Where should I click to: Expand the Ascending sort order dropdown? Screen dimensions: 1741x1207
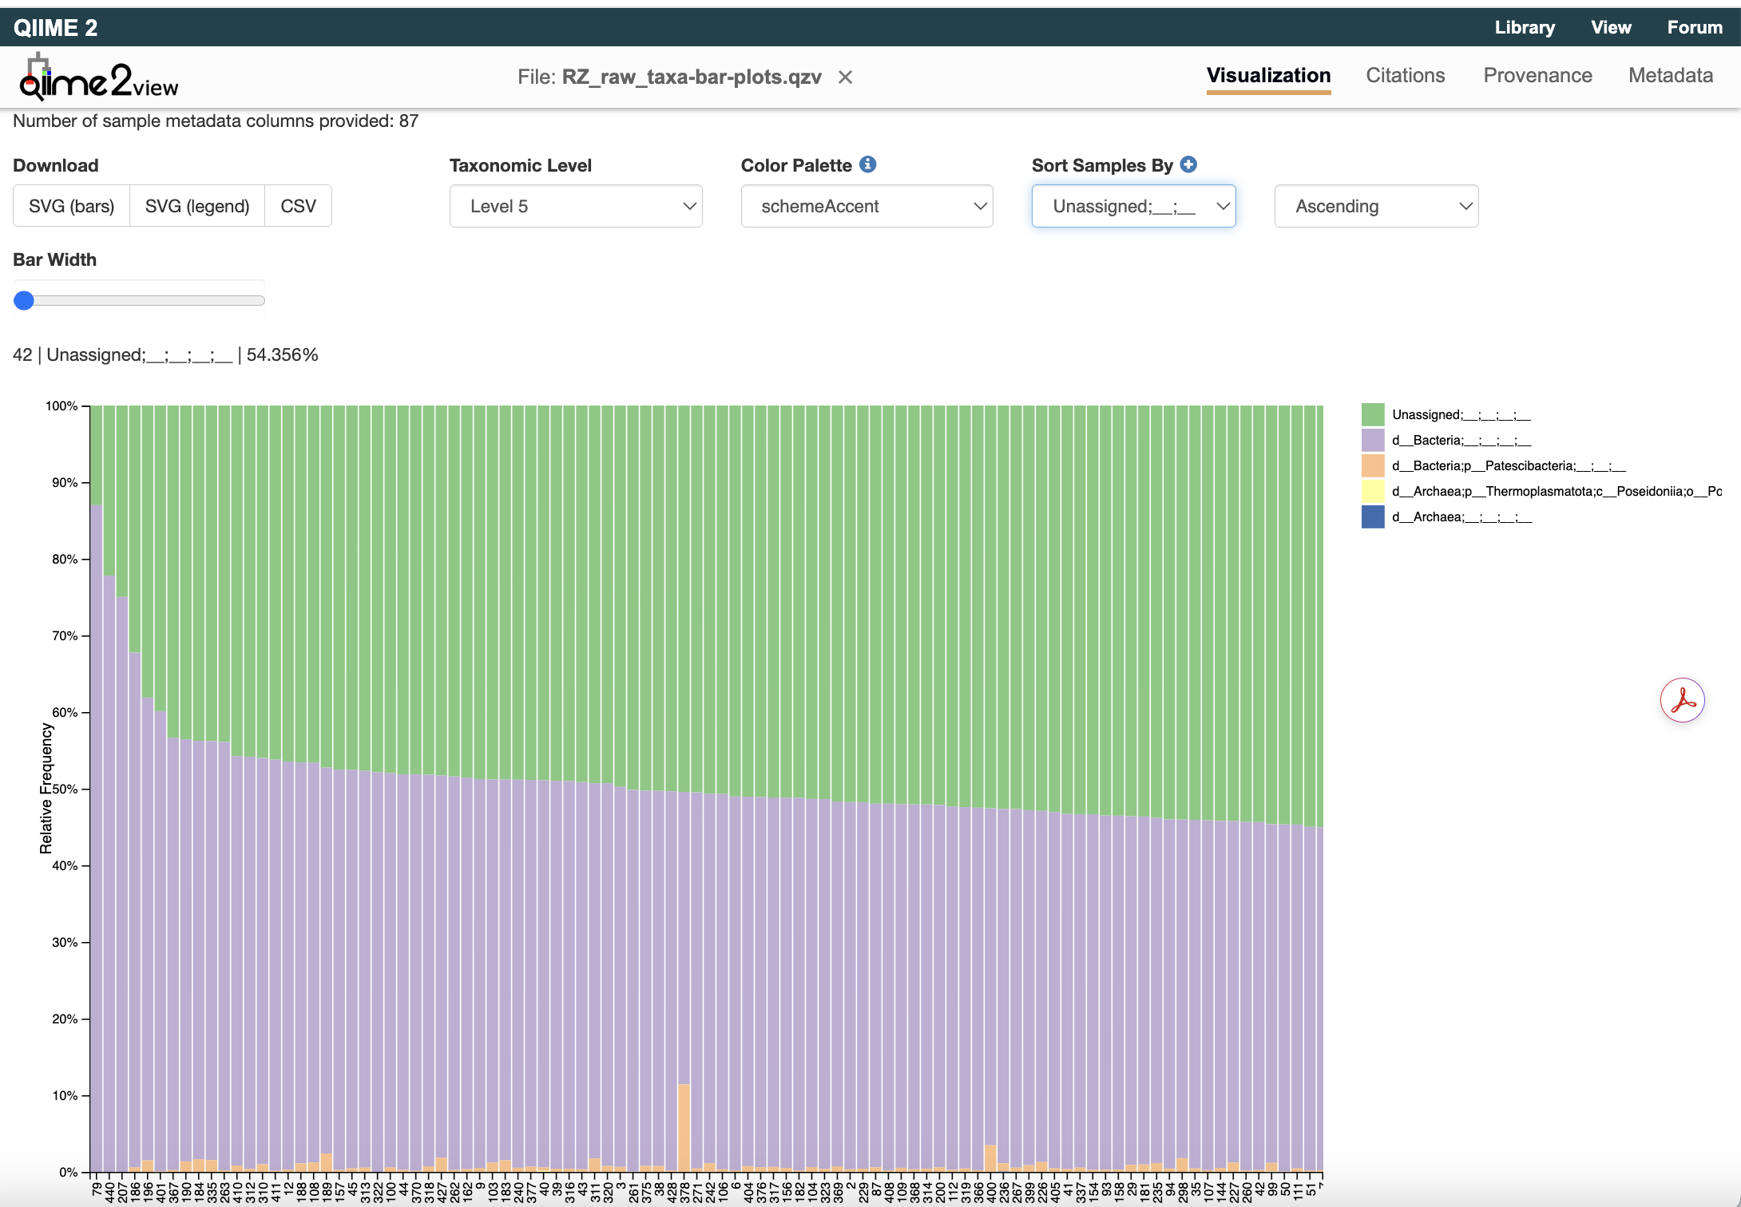pyautogui.click(x=1375, y=206)
